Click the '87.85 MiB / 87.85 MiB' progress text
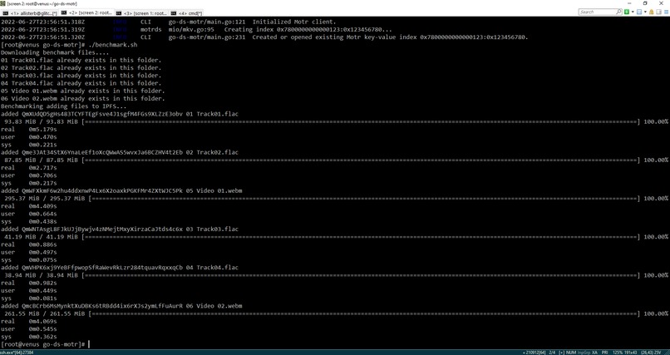 pos(42,160)
